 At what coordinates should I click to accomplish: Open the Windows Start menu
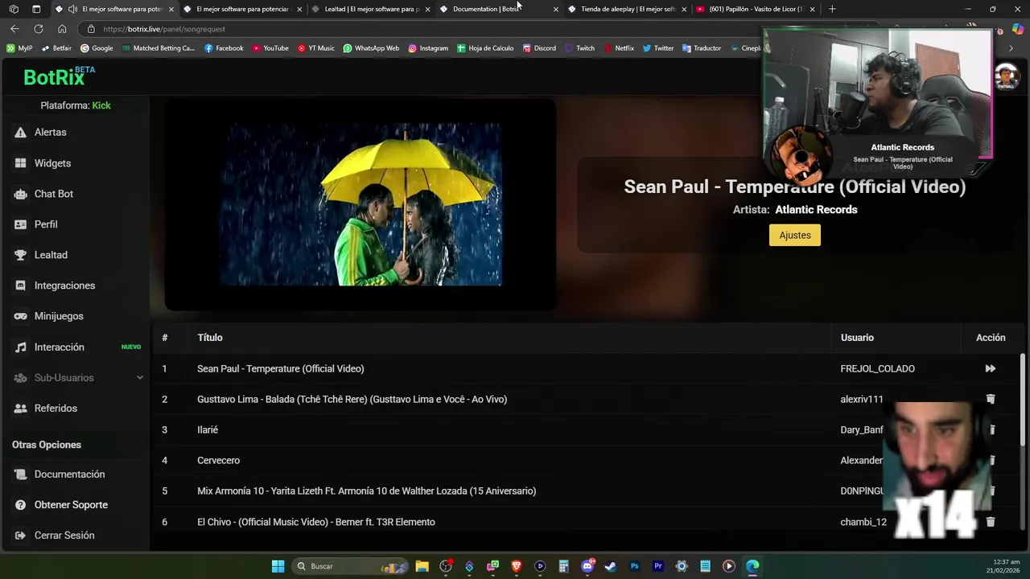coord(278,566)
